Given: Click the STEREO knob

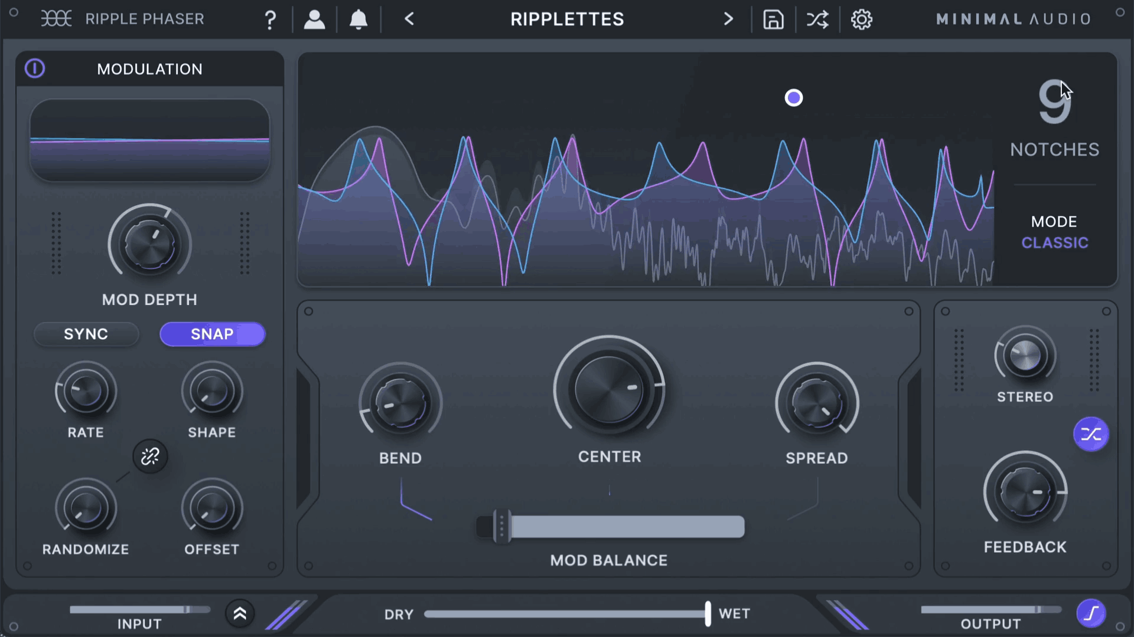Looking at the screenshot, I should 1026,356.
